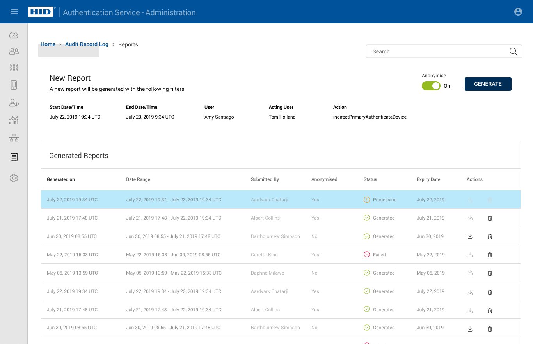This screenshot has width=533, height=344.
Task: Select the highlighted Processing report row
Action: (281, 199)
